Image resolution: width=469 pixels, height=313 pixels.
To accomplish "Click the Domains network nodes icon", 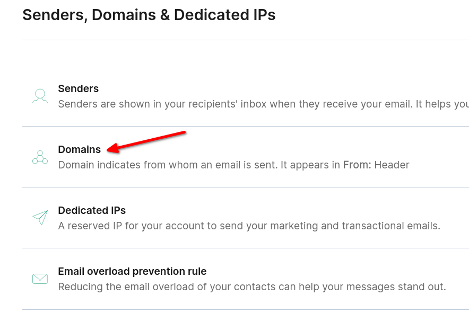I will [40, 157].
